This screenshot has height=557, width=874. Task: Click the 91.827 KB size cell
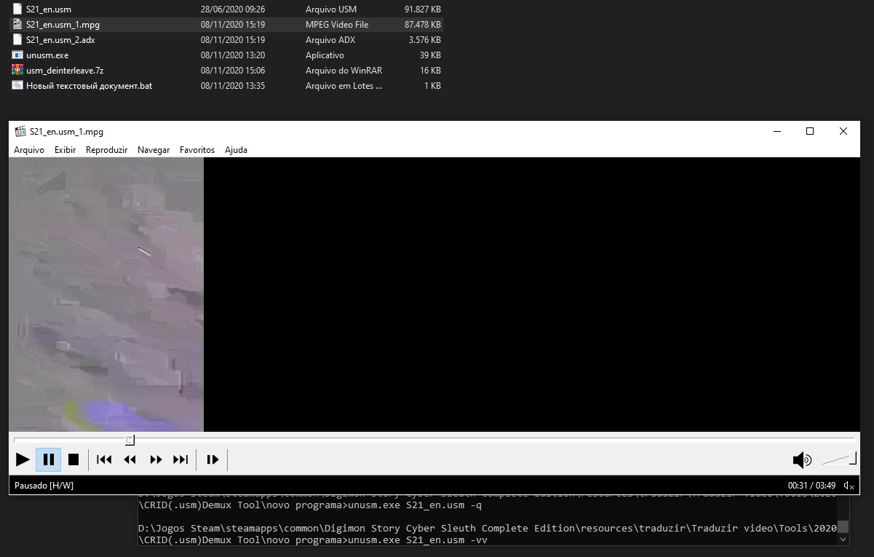click(423, 9)
